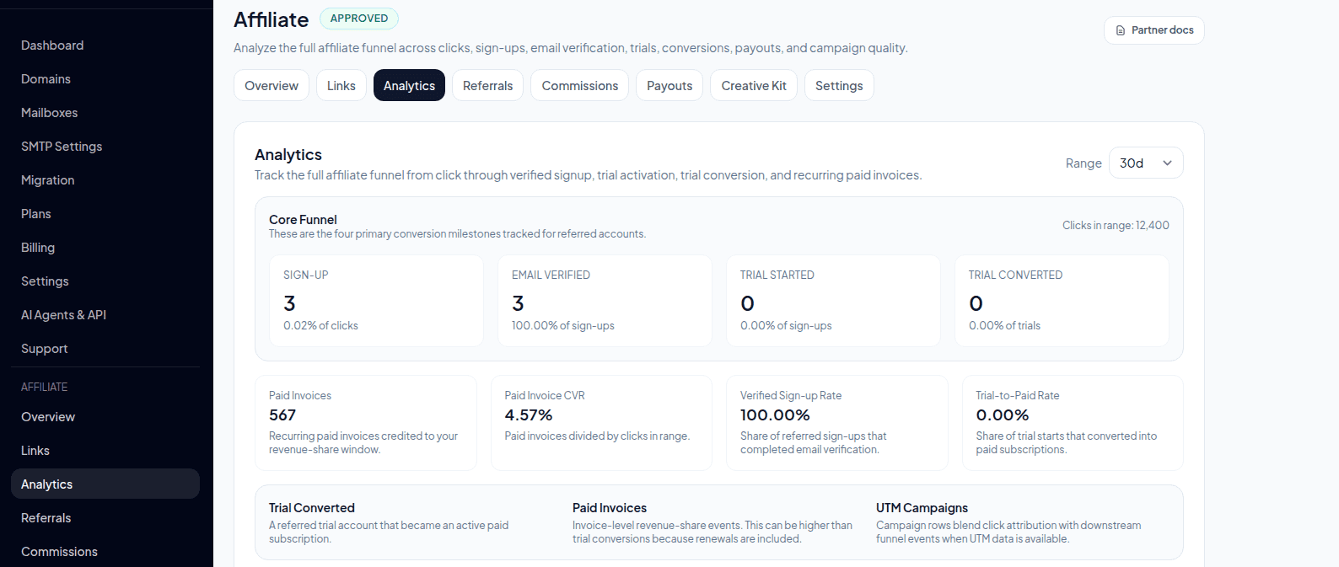
Task: Select Analytics in the affiliate sidebar
Action: 105,484
